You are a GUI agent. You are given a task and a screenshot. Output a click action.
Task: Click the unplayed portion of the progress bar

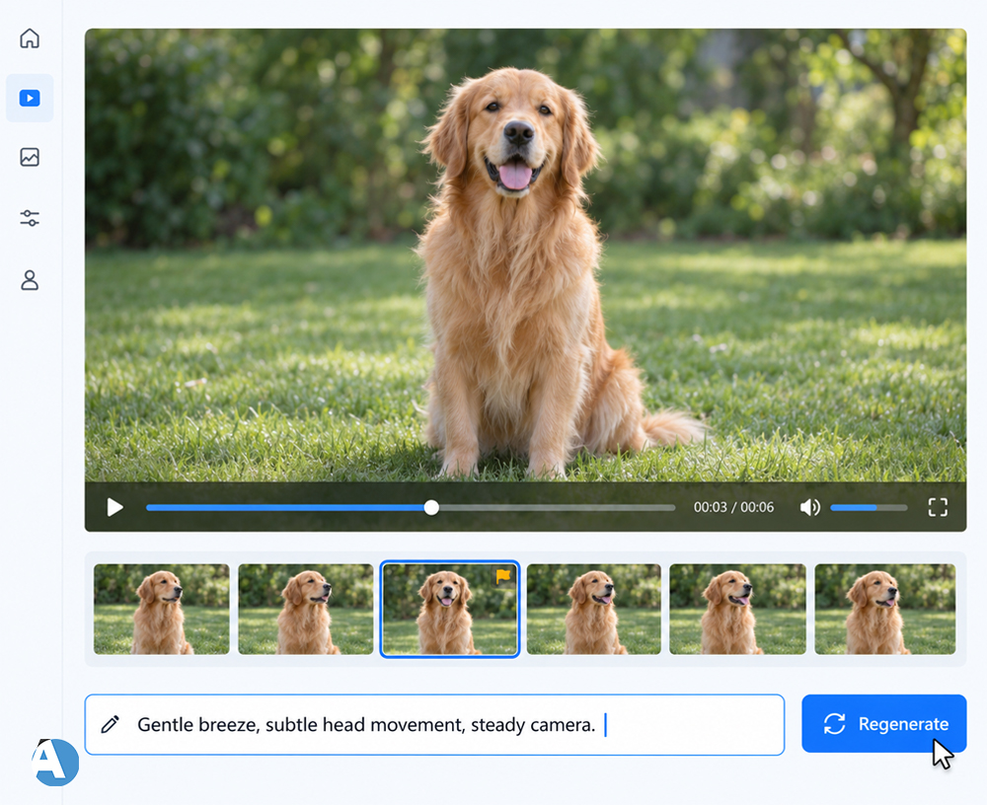(557, 507)
